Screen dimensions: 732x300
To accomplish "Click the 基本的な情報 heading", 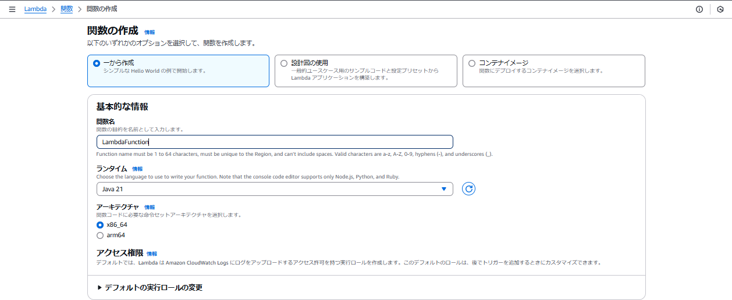I will (x=122, y=106).
